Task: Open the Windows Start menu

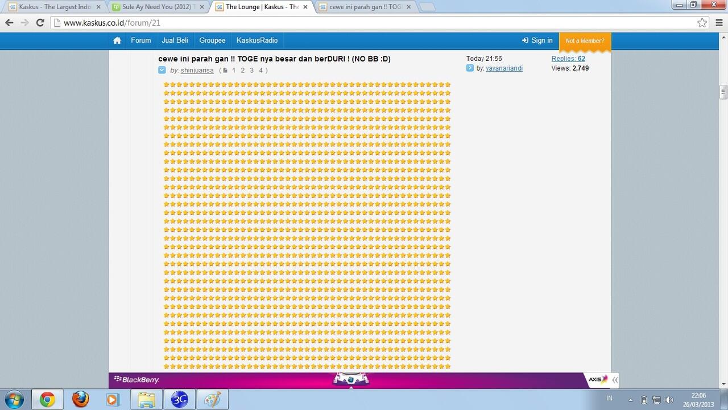Action: [13, 399]
